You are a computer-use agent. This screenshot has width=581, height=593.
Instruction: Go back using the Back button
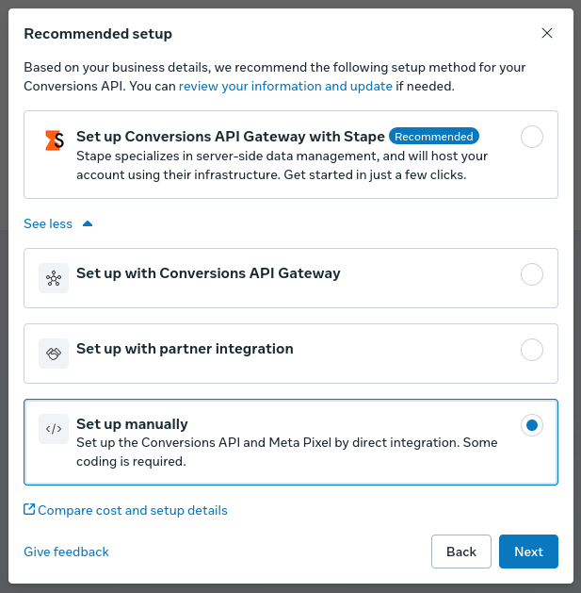click(x=460, y=552)
